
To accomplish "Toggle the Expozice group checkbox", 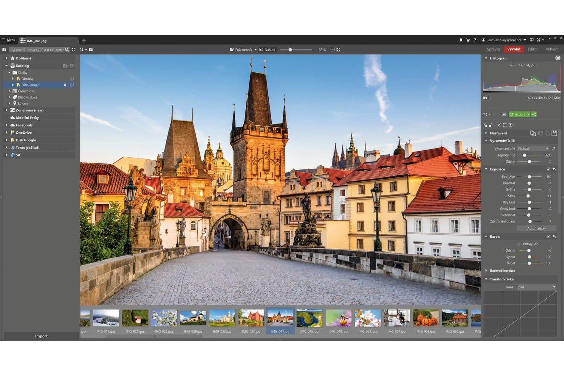I will pos(548,169).
